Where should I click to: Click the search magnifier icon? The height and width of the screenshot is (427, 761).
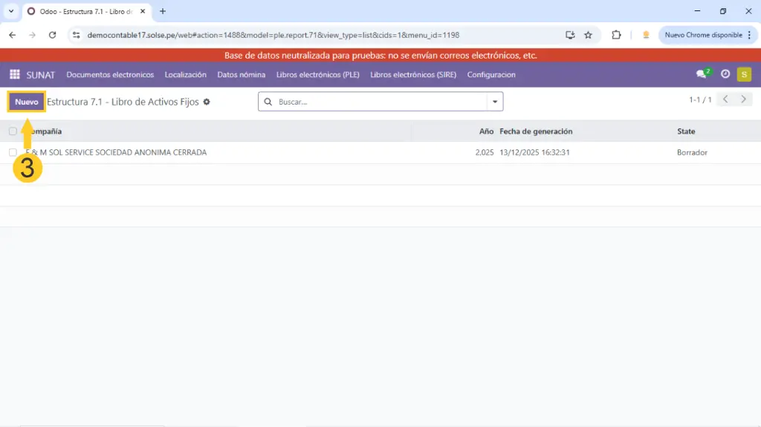[x=268, y=102]
